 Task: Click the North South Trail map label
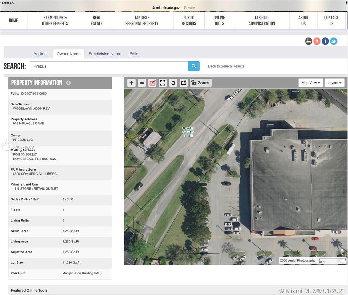188,132
